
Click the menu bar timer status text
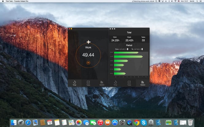click(x=144, y=1)
